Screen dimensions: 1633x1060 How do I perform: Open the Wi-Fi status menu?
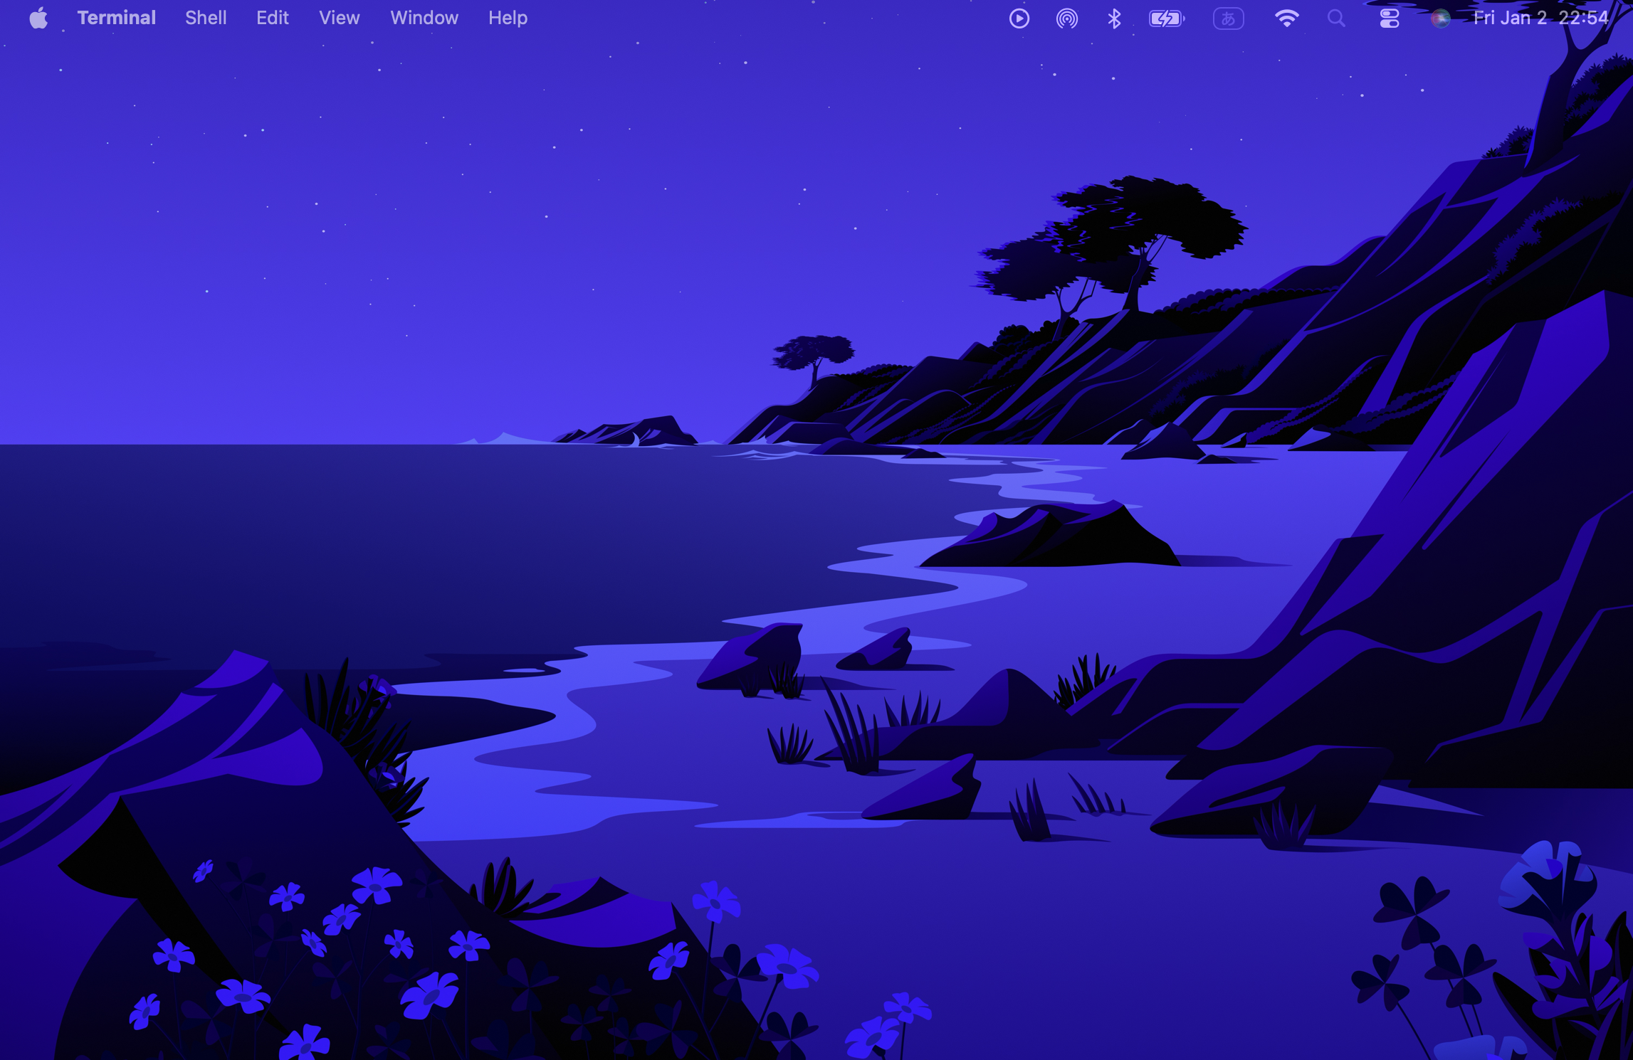[x=1286, y=18]
